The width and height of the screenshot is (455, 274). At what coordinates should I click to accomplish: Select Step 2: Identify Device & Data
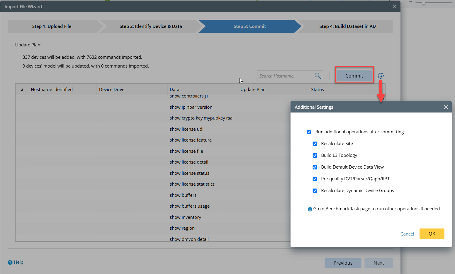click(151, 26)
